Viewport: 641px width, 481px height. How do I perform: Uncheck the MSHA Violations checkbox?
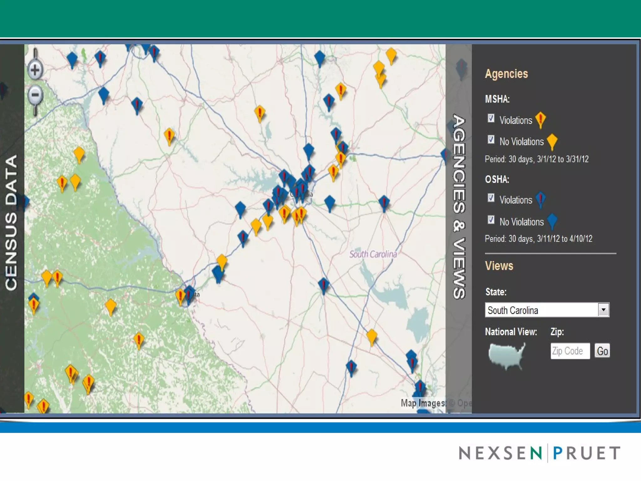491,118
